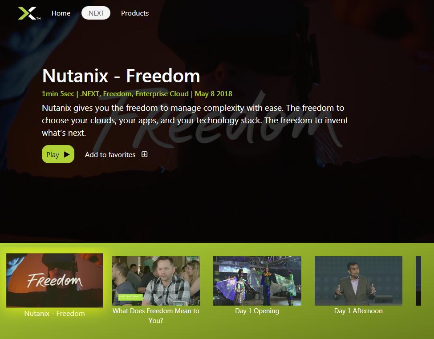Click the play triangle icon in Play button
This screenshot has height=339, width=434.
click(67, 154)
